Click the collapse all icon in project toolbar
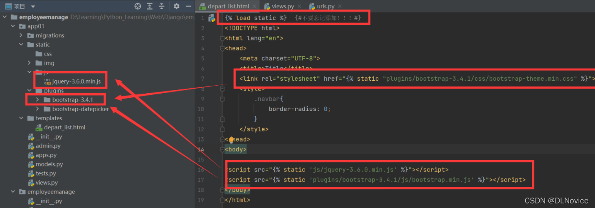595x208 pixels. point(162,6)
